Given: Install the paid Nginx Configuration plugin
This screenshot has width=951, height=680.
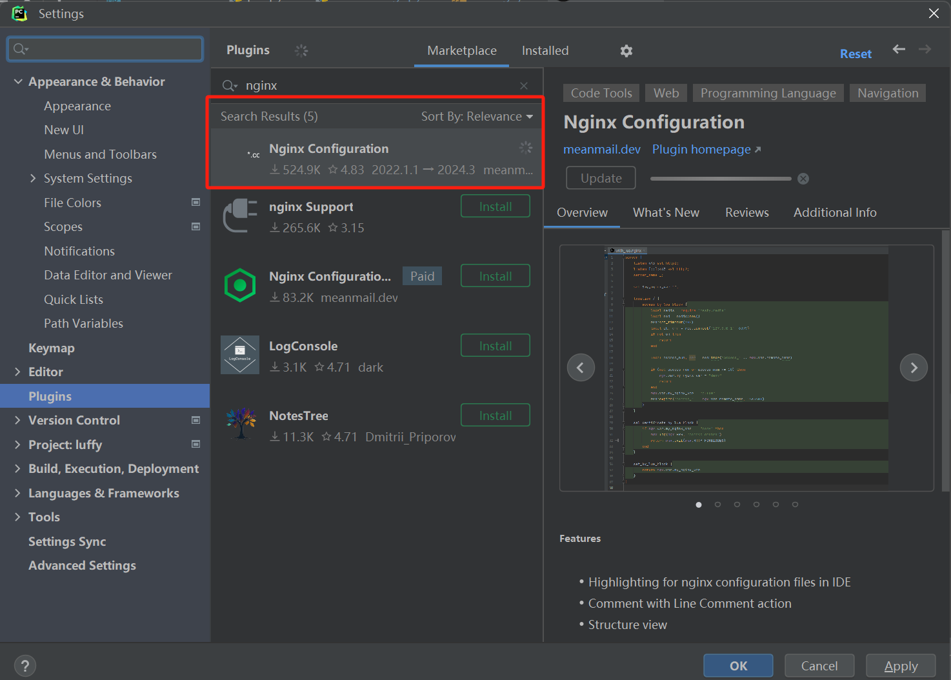Looking at the screenshot, I should click(496, 276).
